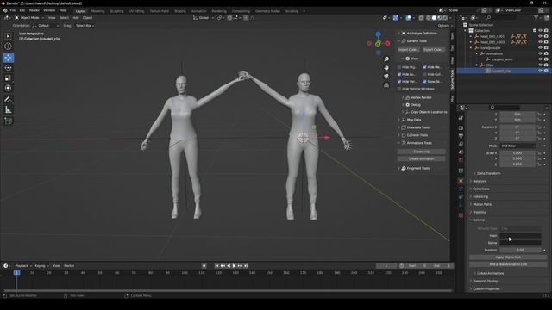The height and width of the screenshot is (310, 552).
Task: Toggle the Hide Me... checkbox
Action: (x=424, y=67)
